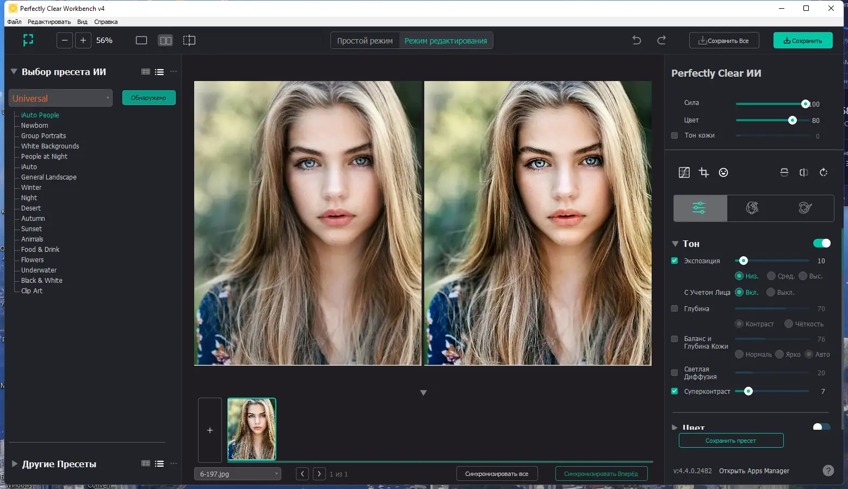848x489 pixels.
Task: Click Синхронизировать Вперёд
Action: coord(601,474)
